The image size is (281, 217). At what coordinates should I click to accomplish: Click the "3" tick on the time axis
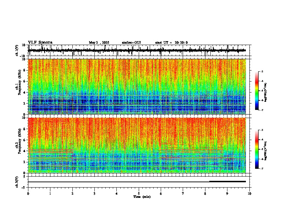94,194
